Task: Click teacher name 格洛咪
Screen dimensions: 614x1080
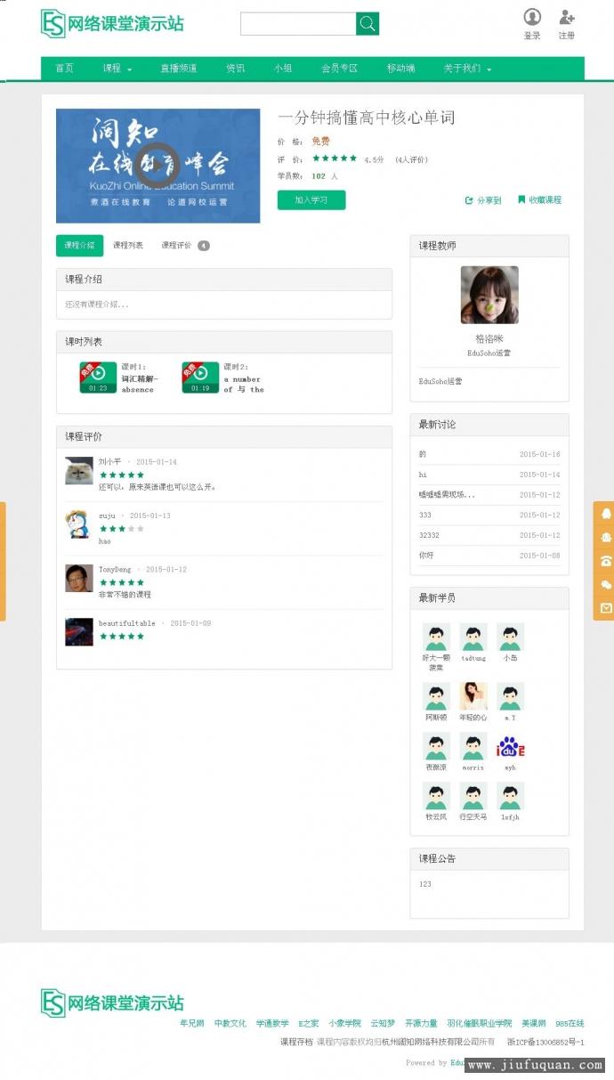Action: pos(489,339)
